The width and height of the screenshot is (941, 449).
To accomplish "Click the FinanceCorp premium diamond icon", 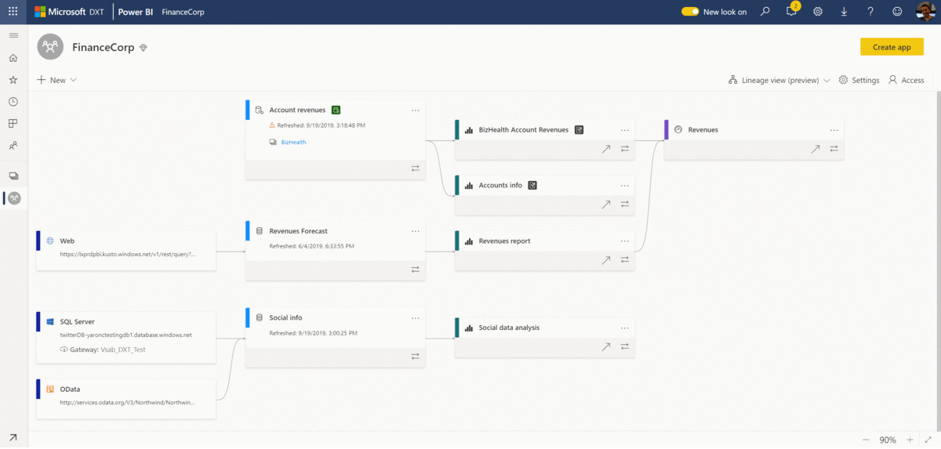I will click(143, 48).
